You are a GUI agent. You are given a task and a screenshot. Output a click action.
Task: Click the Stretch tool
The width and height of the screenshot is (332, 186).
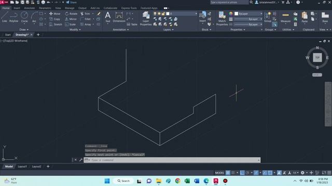pyautogui.click(x=56, y=24)
